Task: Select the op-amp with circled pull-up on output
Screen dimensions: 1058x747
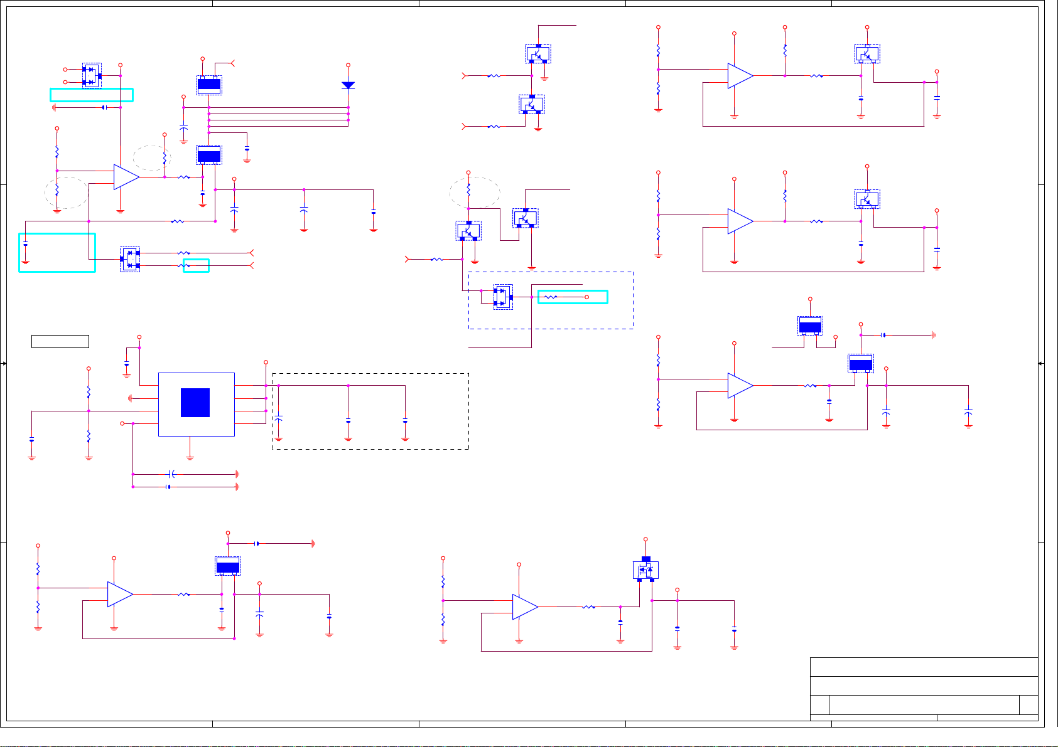Action: (x=126, y=177)
